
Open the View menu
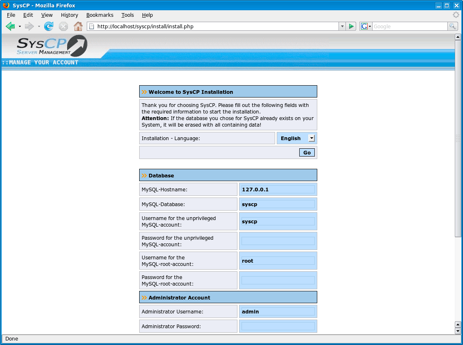click(x=47, y=15)
